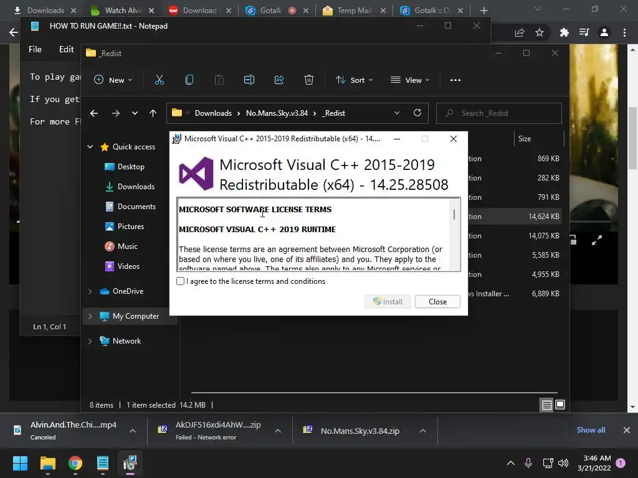Viewport: 638px width, 478px height.
Task: Open Notepad Edit menu
Action: click(x=66, y=49)
